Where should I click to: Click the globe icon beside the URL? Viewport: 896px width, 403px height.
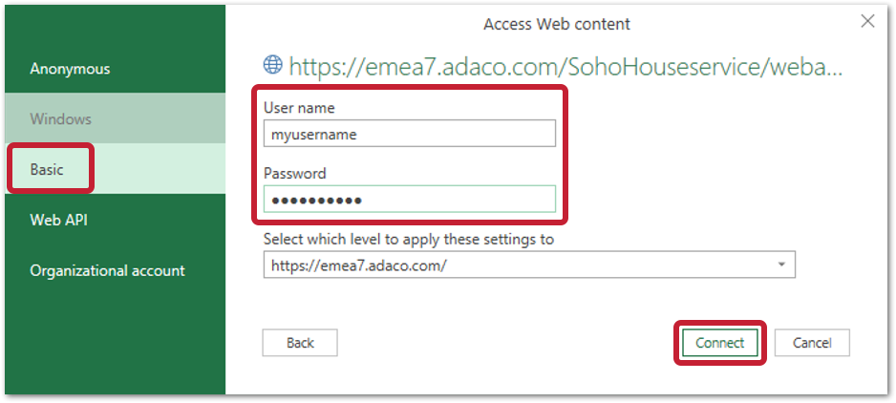272,65
